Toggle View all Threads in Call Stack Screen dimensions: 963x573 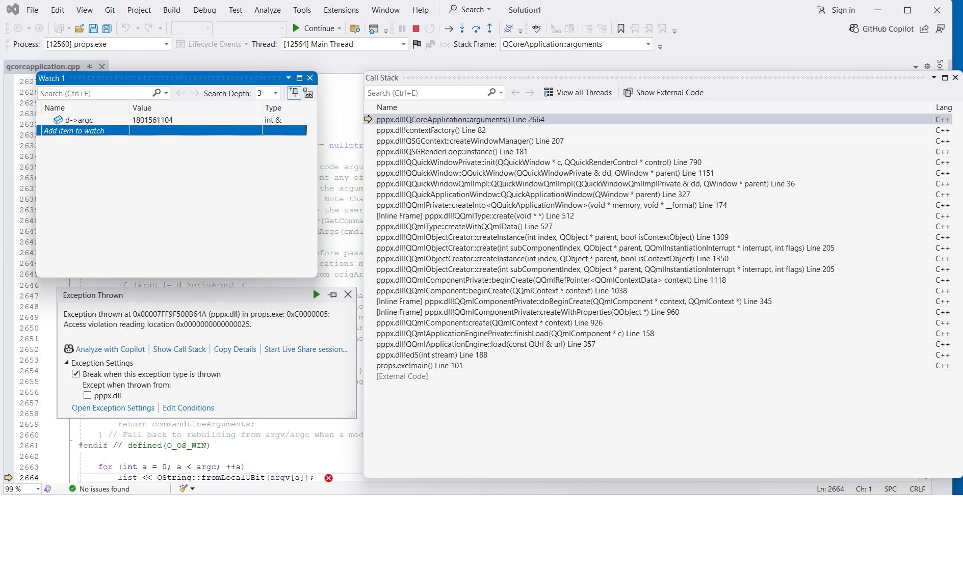(578, 92)
